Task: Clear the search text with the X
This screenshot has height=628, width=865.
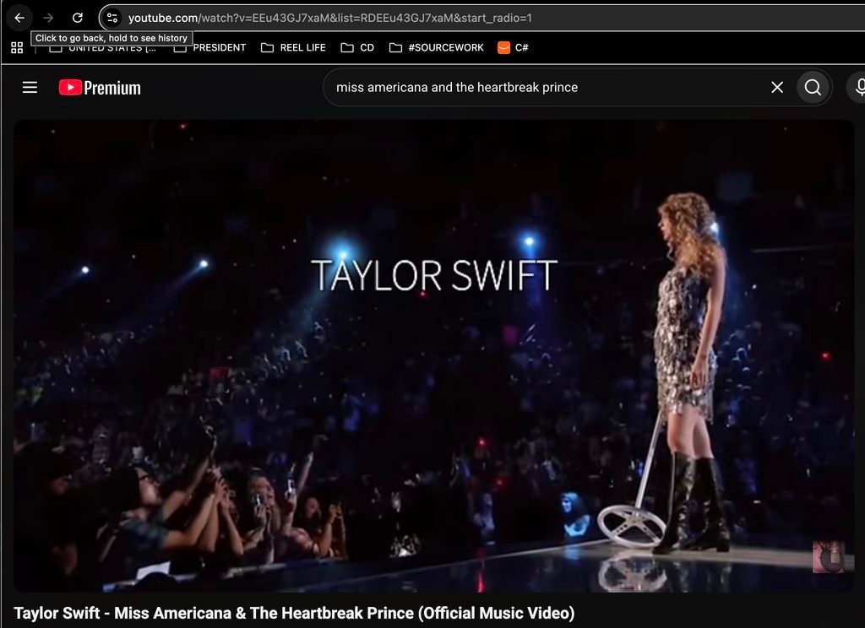Action: 777,87
